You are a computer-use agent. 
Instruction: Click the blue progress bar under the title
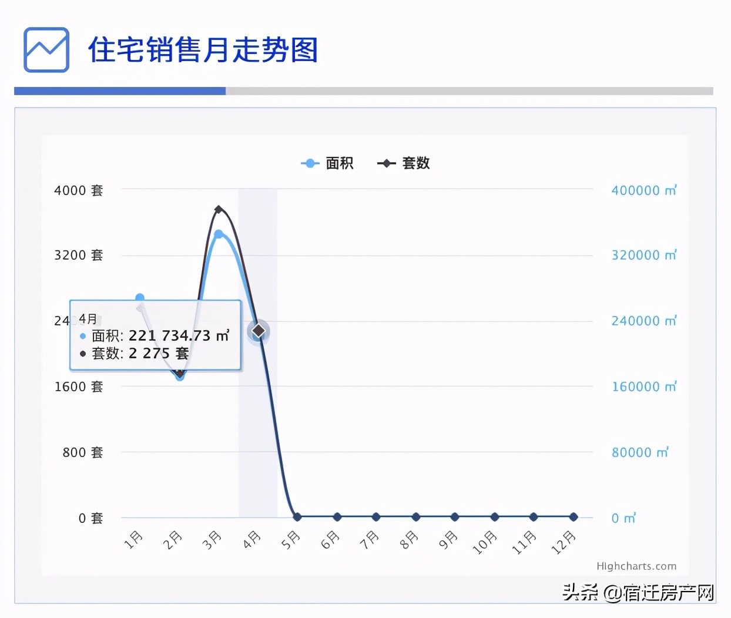pos(119,90)
